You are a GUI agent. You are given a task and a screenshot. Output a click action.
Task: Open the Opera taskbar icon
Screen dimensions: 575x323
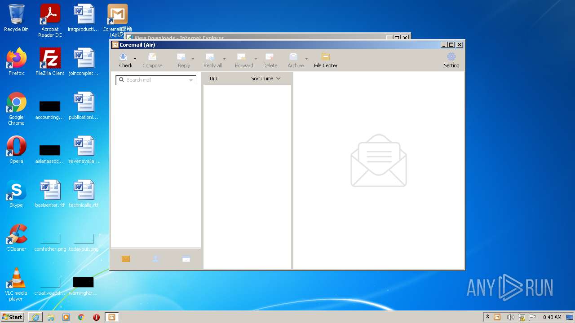[x=96, y=317]
